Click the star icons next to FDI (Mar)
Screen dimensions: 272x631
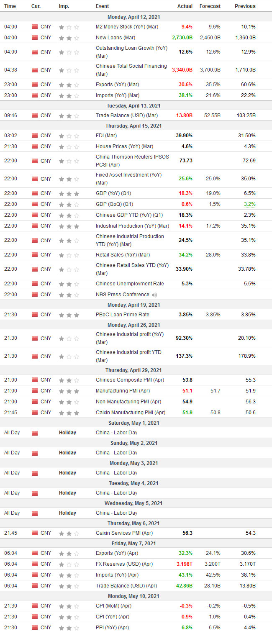tap(69, 136)
